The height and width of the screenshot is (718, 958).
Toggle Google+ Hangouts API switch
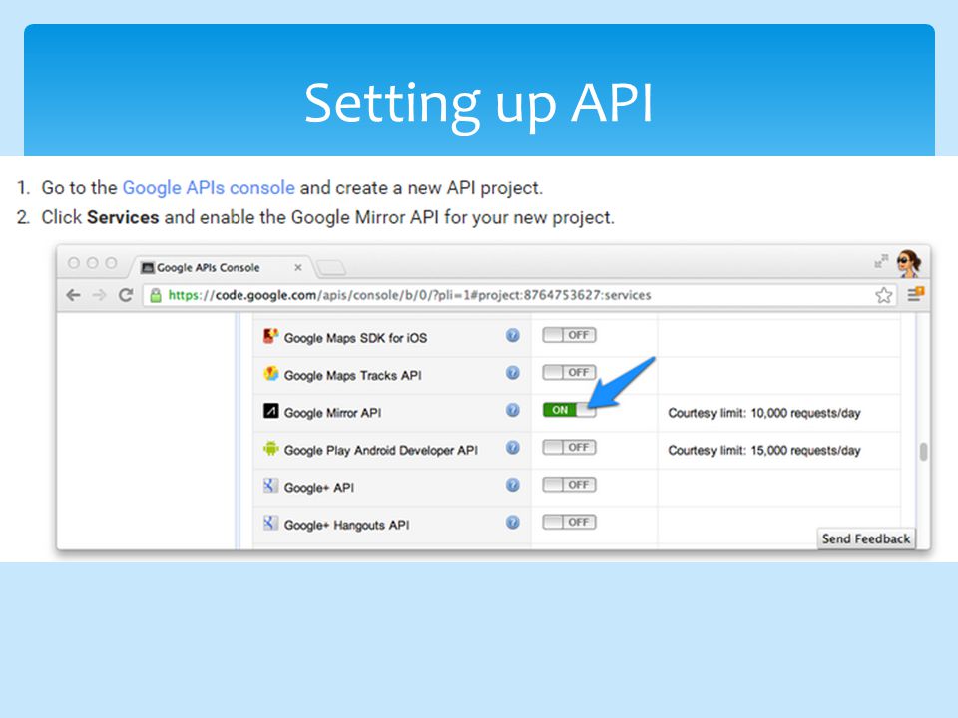(x=570, y=522)
